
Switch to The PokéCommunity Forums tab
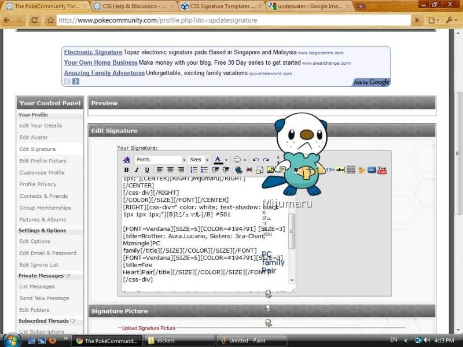coord(46,6)
